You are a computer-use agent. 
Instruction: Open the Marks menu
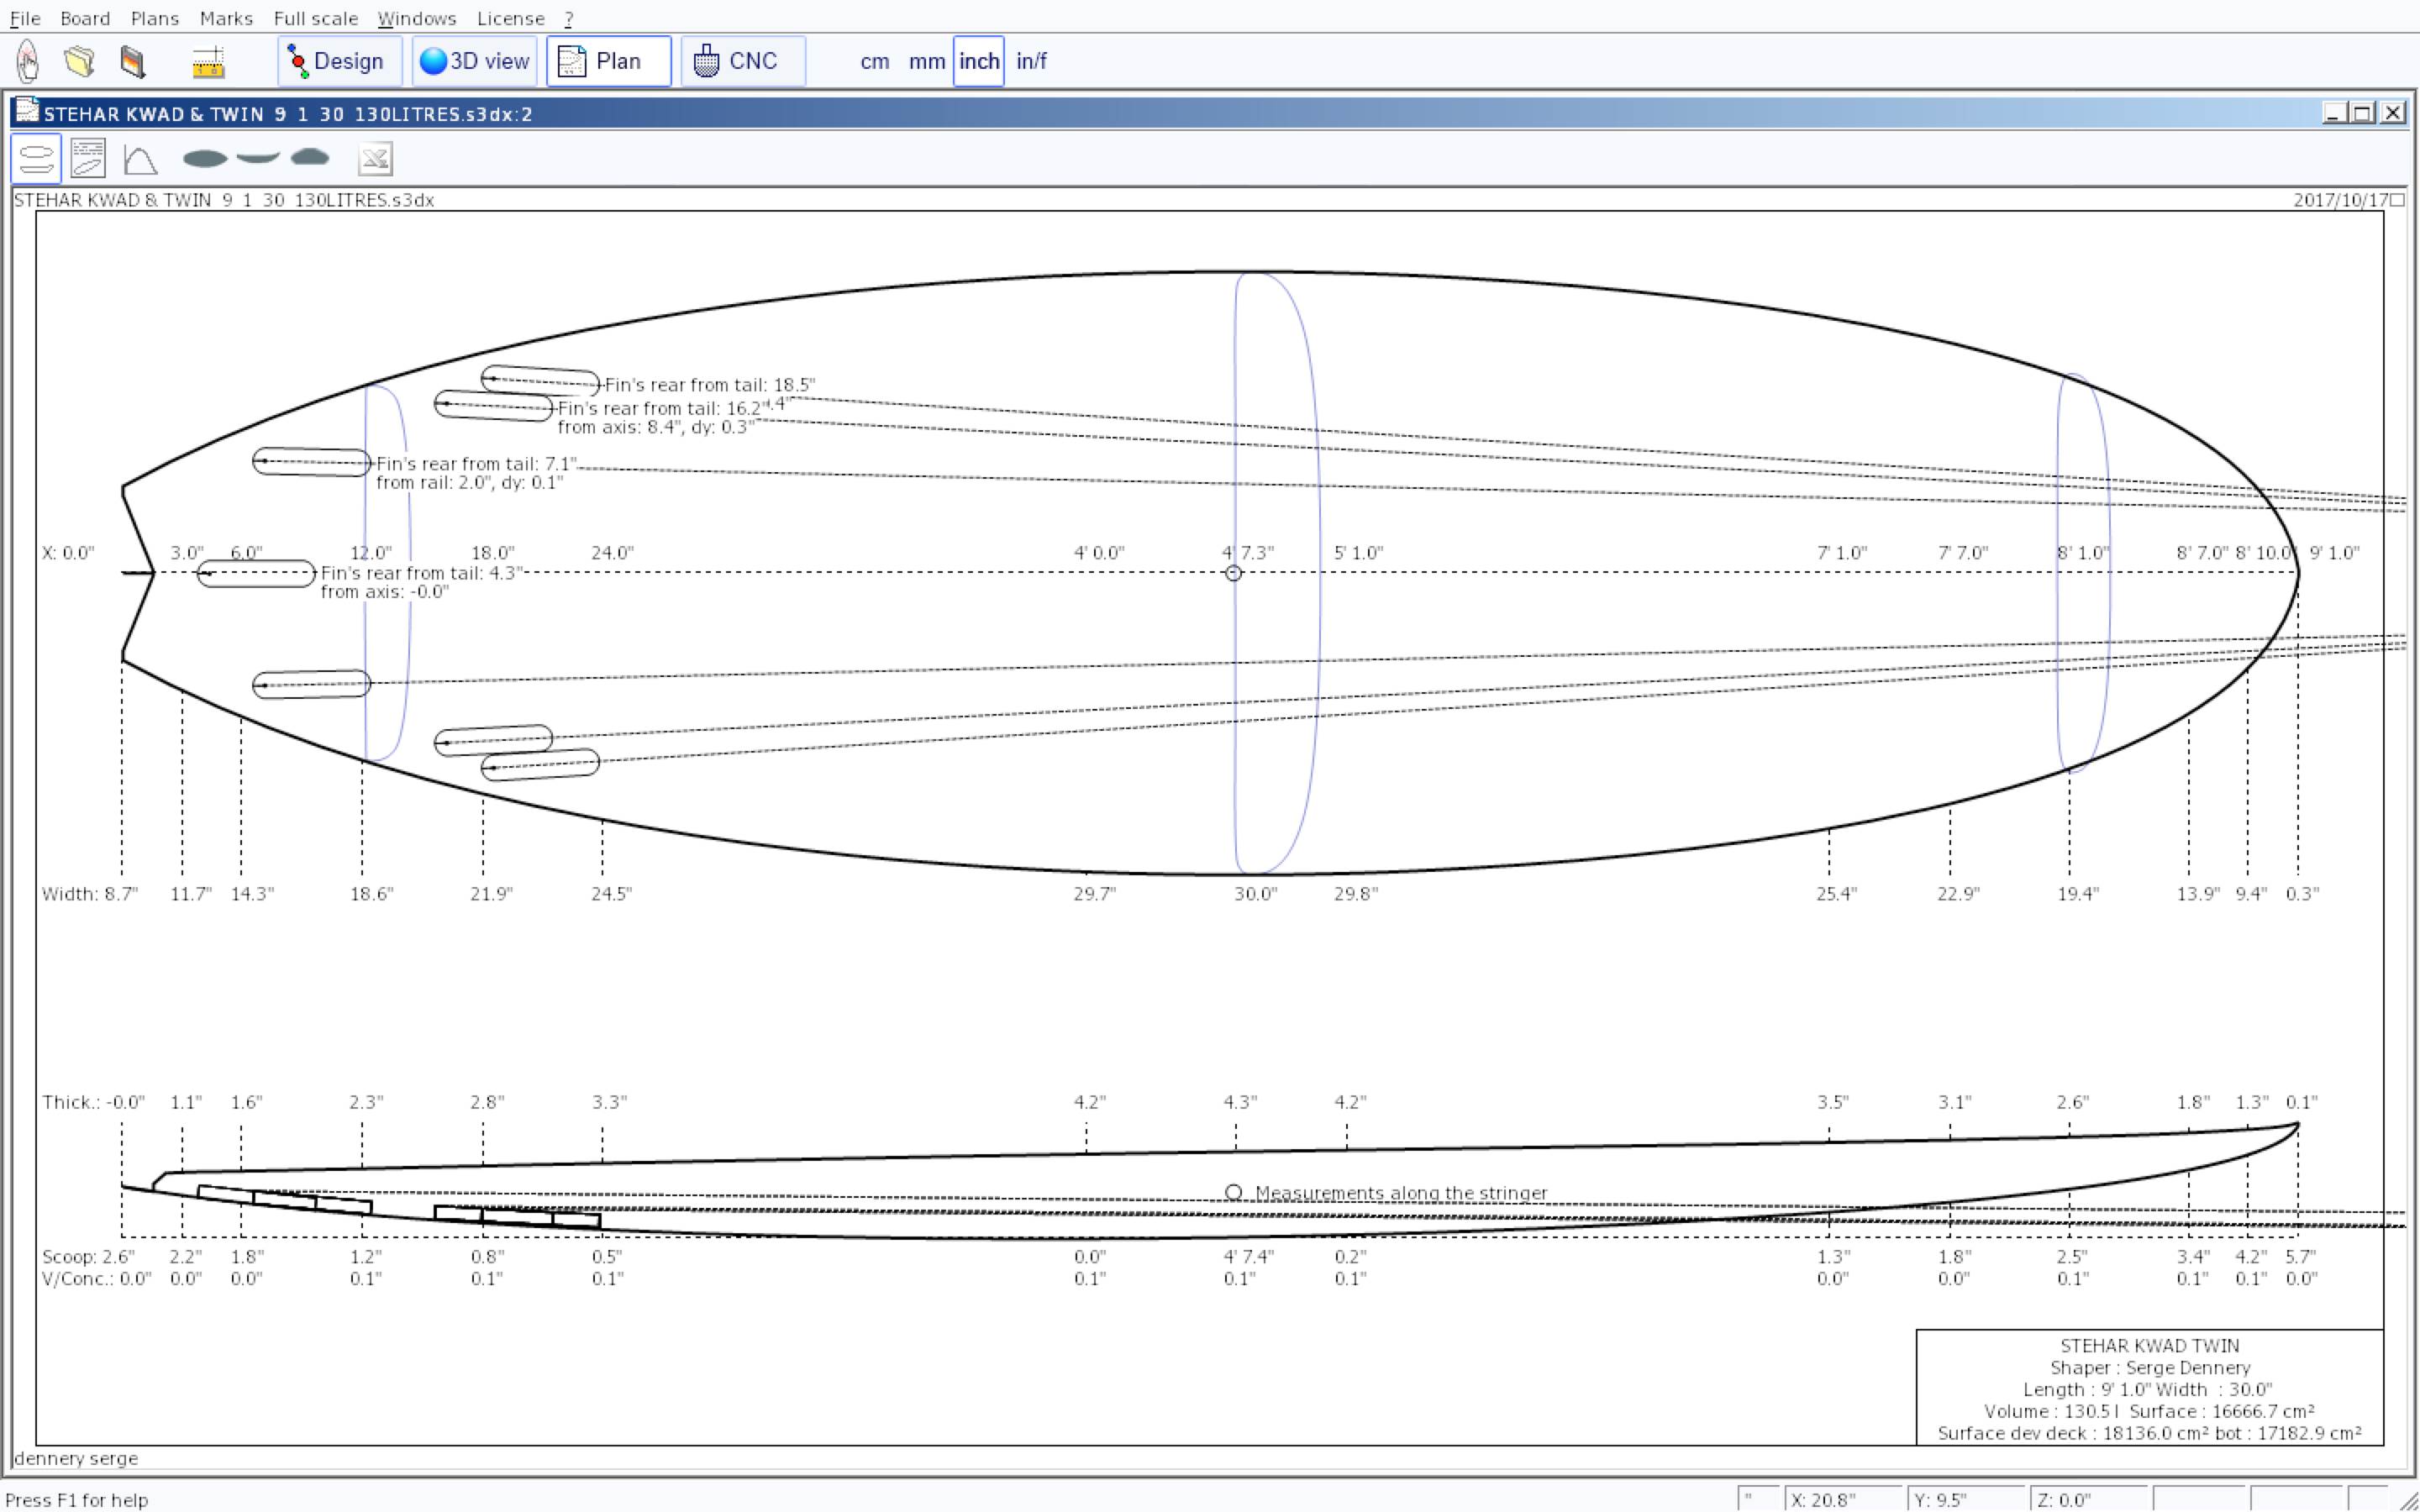(226, 18)
